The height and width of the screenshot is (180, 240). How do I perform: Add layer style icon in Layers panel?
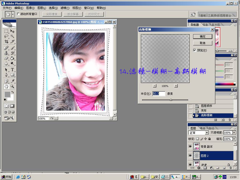199,168
